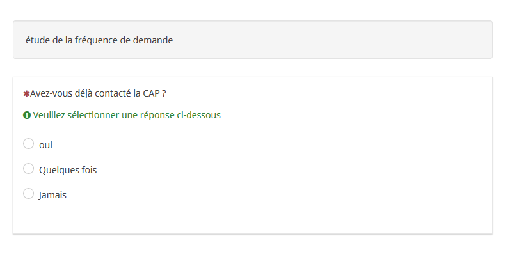Click the green exclamation circle icon
Image resolution: width=519 pixels, height=264 pixels.
(27, 116)
